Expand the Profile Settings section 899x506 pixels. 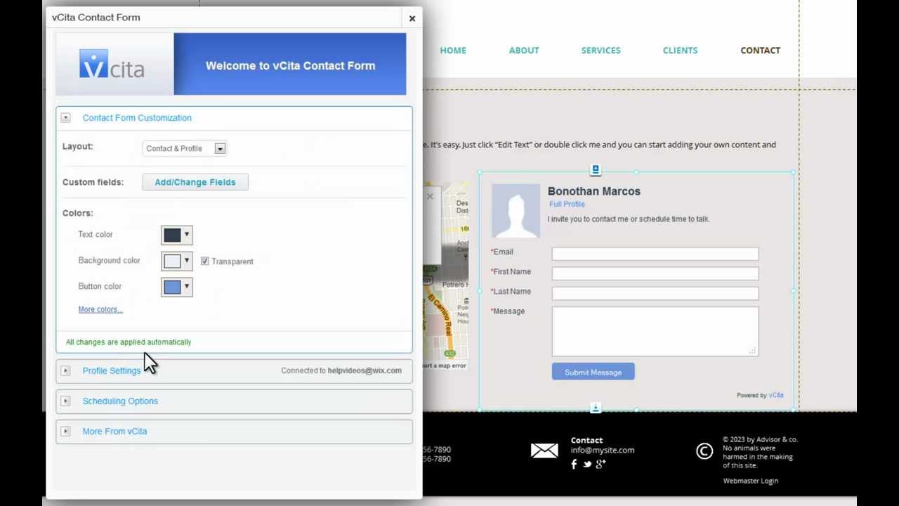point(65,370)
